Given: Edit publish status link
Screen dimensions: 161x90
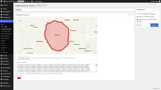Looking at the screenshot, I should (x=153, y=14).
